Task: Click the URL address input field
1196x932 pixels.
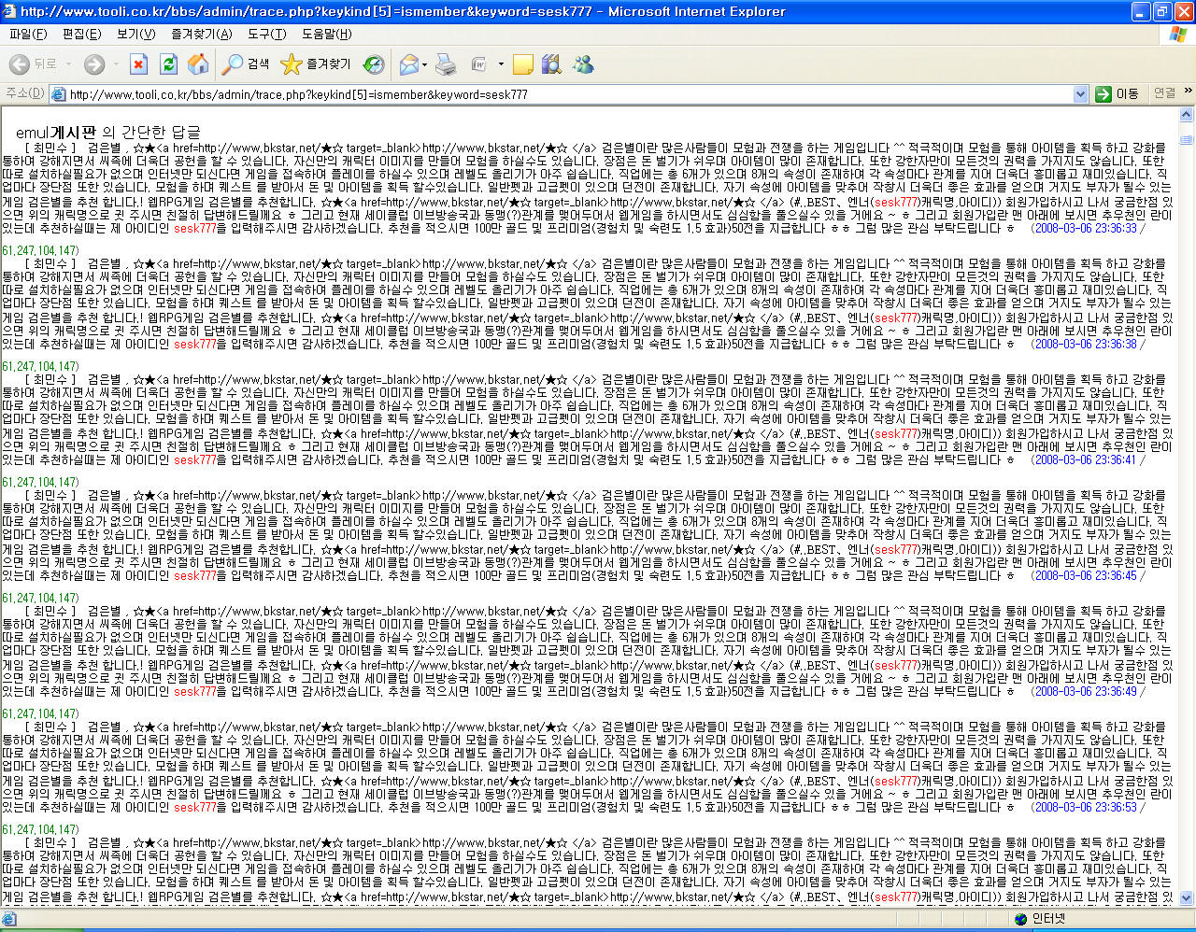Action: coord(561,94)
